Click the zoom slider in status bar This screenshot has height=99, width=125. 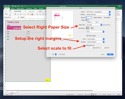(107, 95)
